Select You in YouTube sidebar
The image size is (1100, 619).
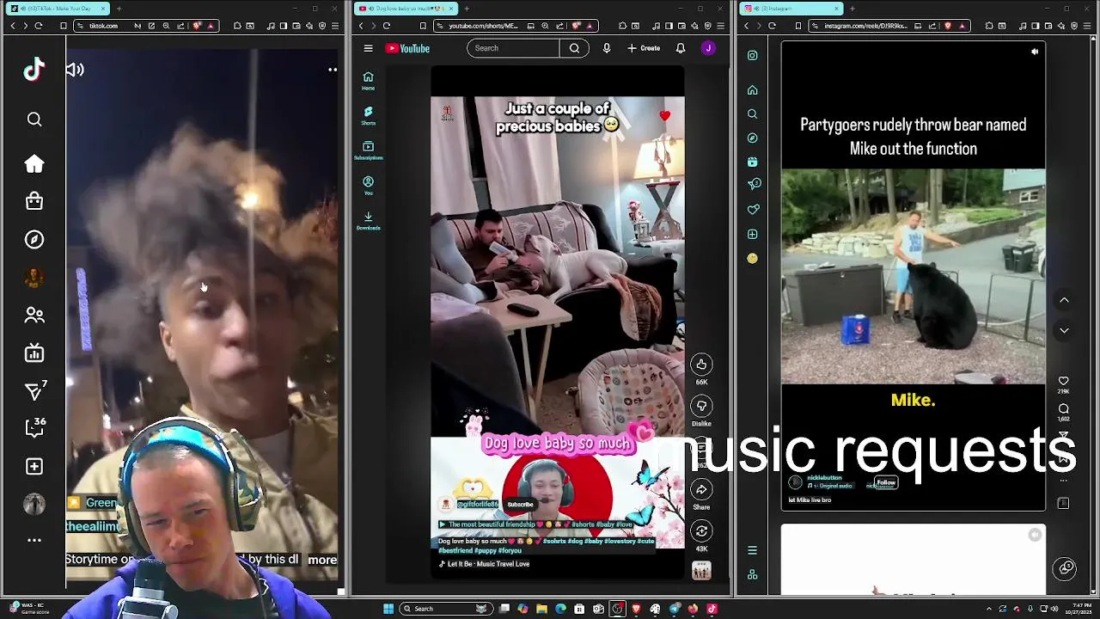[x=368, y=186]
